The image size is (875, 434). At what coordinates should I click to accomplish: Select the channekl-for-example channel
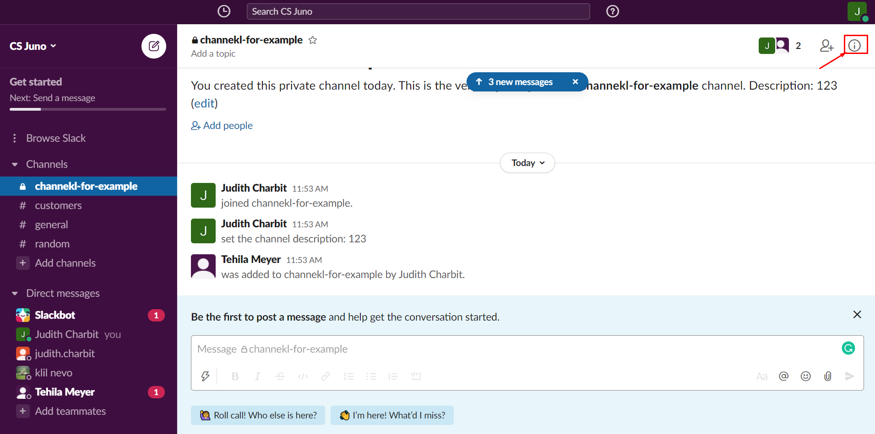(x=88, y=186)
